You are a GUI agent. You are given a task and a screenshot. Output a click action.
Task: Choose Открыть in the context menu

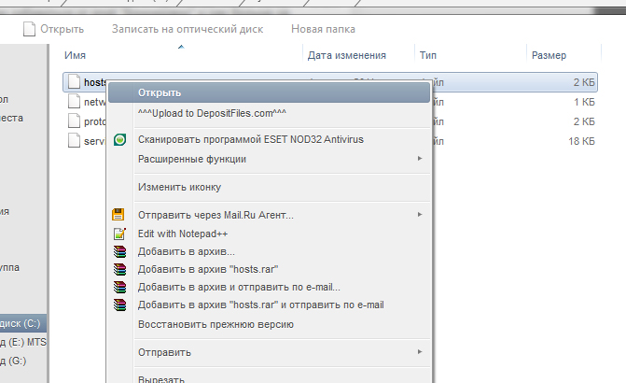[160, 92]
